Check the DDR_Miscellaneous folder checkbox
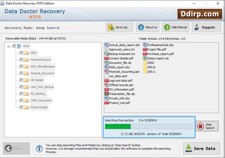Viewport: 225px width, 158px height. (x=21, y=66)
